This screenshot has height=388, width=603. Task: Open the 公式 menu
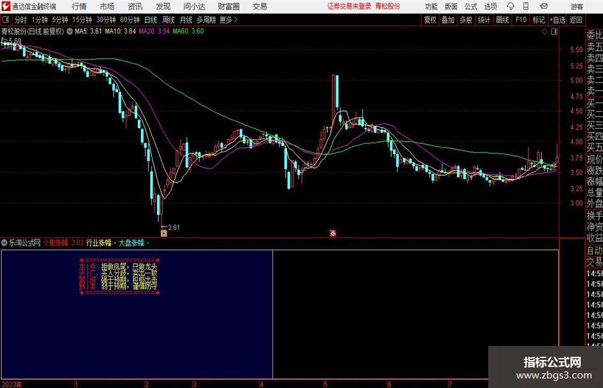point(471,6)
